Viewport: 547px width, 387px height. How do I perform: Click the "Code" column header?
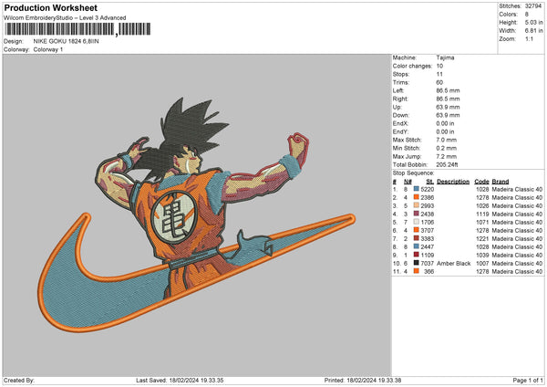(x=481, y=182)
